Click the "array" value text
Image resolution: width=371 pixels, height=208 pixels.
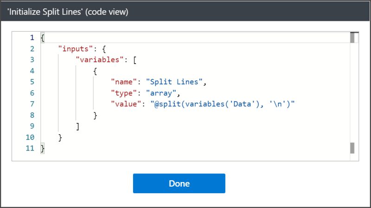click(161, 93)
